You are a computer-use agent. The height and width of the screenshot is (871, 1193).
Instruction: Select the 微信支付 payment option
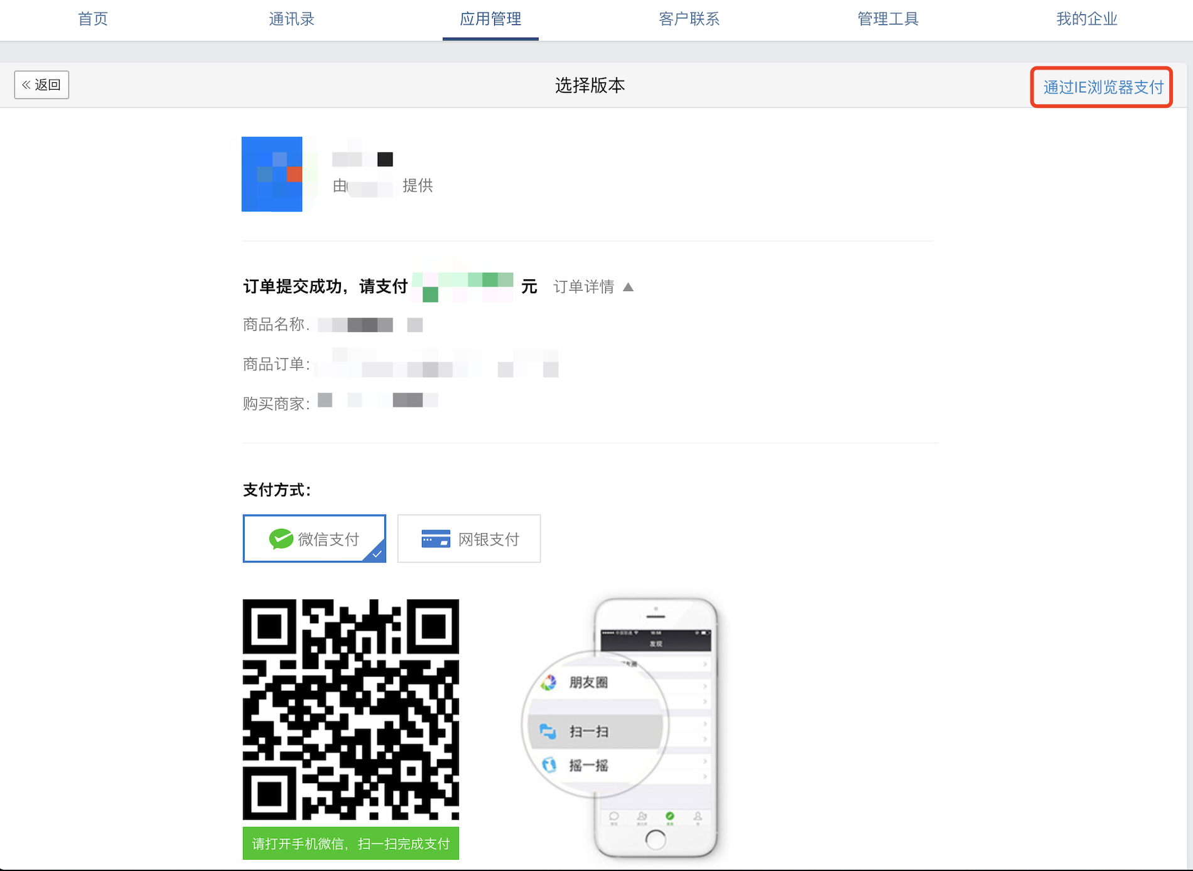pos(314,538)
